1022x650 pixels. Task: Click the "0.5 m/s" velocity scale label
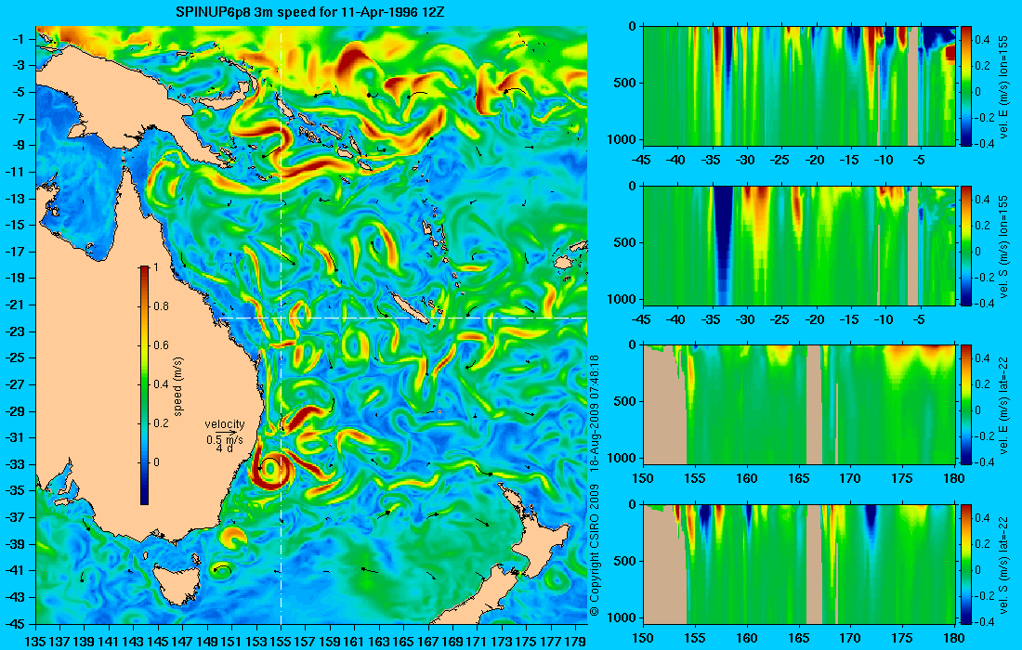click(225, 439)
